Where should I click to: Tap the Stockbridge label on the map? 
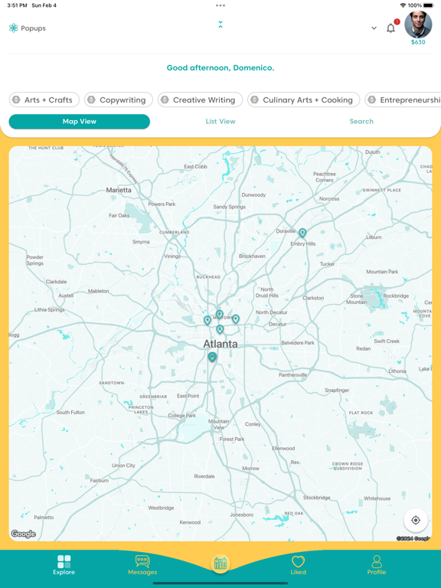[x=317, y=498]
